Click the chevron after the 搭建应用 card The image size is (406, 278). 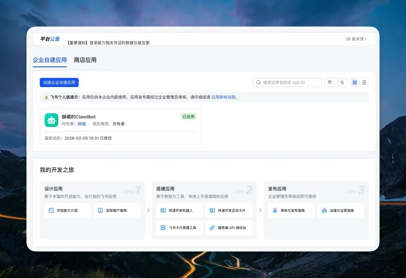pos(261,211)
